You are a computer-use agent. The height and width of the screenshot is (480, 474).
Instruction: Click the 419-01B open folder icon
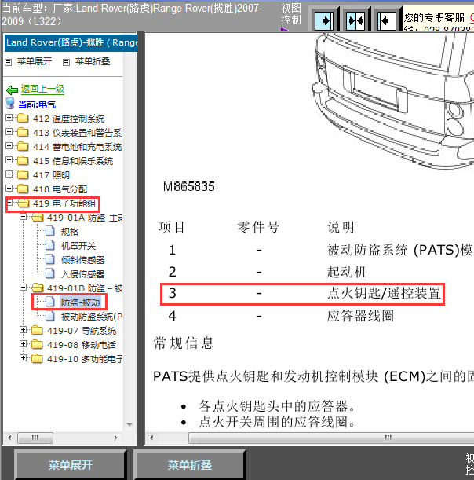click(38, 288)
